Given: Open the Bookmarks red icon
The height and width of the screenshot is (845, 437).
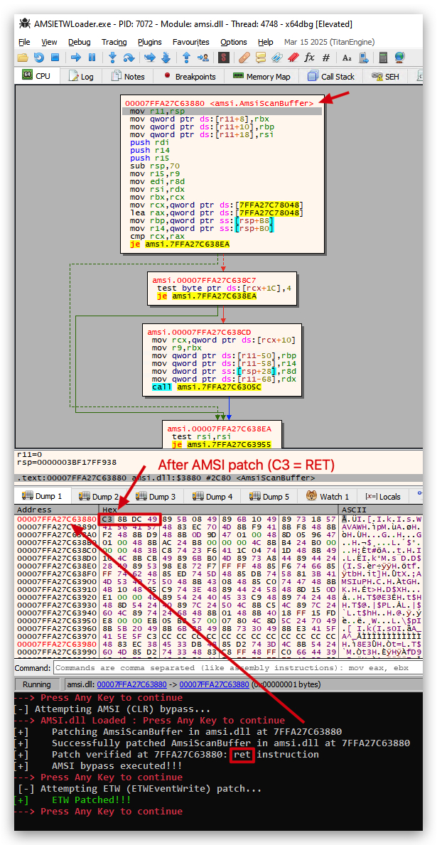Looking at the screenshot, I should click(293, 57).
